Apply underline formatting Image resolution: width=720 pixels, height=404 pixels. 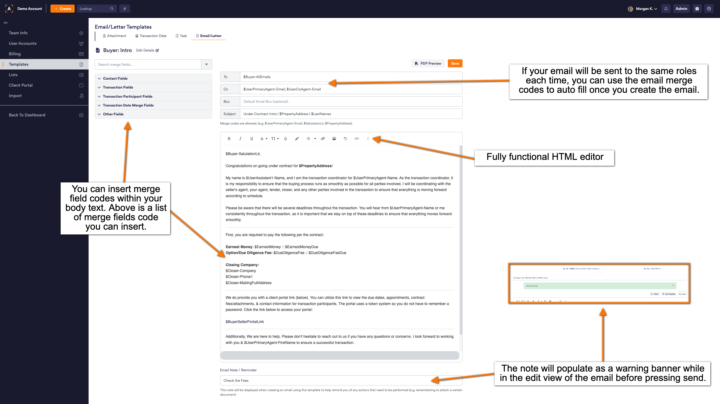point(252,139)
